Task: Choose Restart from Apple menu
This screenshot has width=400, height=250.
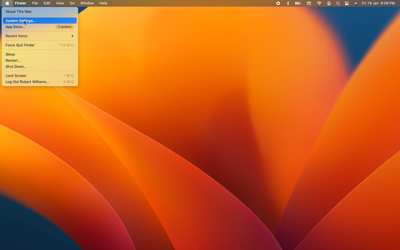Action: [40, 60]
